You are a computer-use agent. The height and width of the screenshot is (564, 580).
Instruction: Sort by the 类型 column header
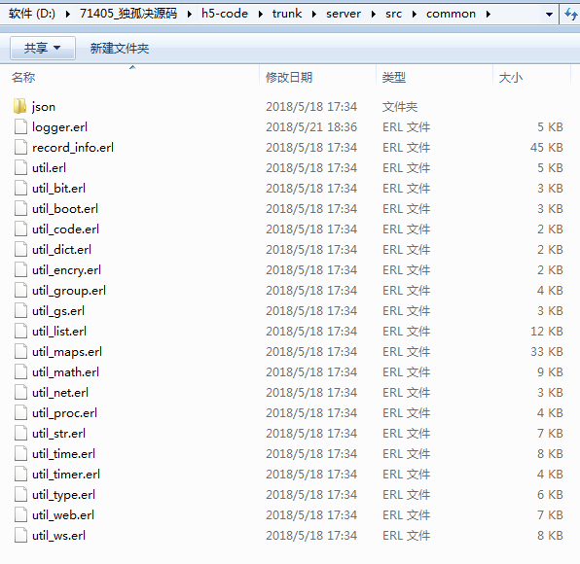pyautogui.click(x=394, y=77)
